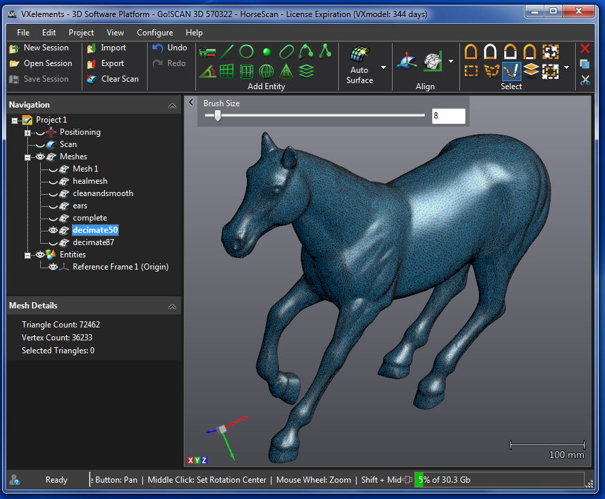The width and height of the screenshot is (605, 499).
Task: Choose the free-form lasso selection tool
Action: tap(491, 71)
